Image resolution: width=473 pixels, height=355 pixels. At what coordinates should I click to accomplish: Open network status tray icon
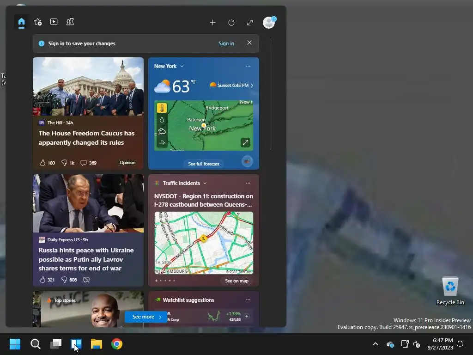(405, 344)
